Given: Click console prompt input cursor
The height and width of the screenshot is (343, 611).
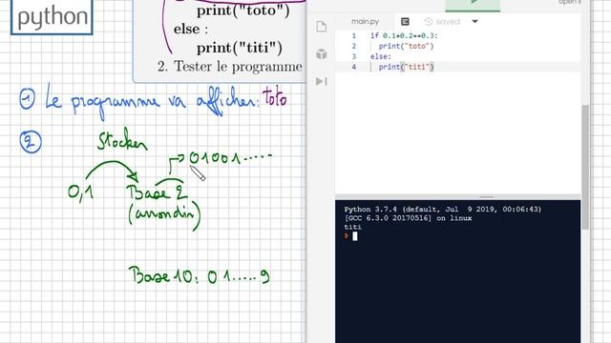Looking at the screenshot, I should [x=354, y=236].
